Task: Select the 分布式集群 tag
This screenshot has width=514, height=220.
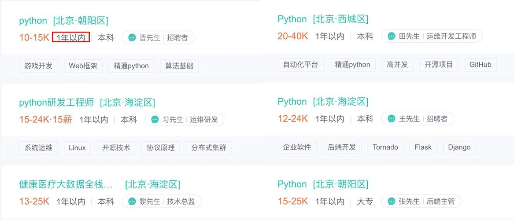Action: pyautogui.click(x=208, y=148)
